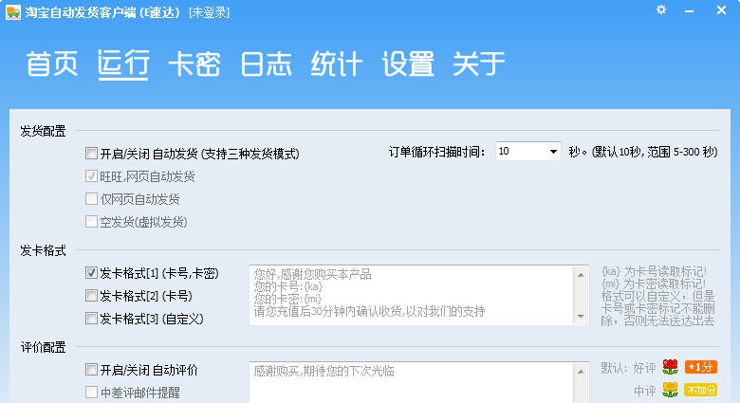
Task: Open the 统计 tab
Action: 337,64
